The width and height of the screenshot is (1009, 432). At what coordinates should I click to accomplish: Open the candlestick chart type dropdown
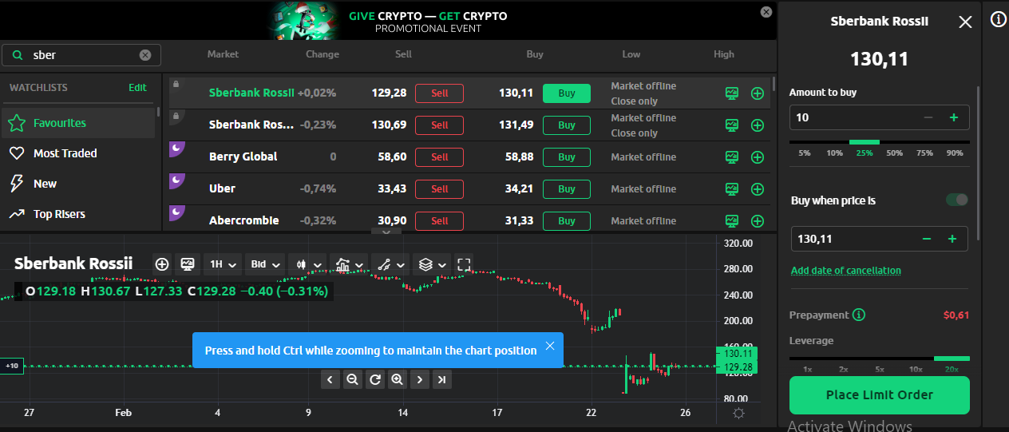[308, 264]
